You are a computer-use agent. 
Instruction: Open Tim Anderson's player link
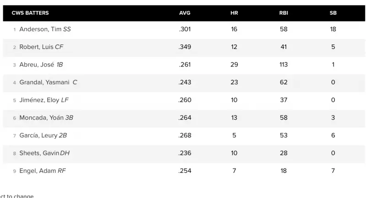pyautogui.click(x=40, y=29)
